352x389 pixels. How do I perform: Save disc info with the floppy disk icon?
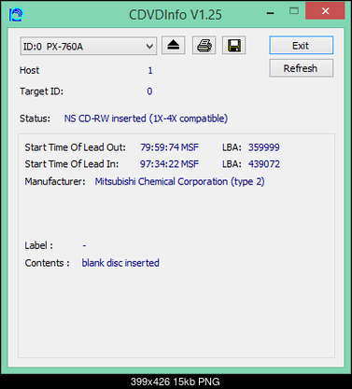coord(233,46)
